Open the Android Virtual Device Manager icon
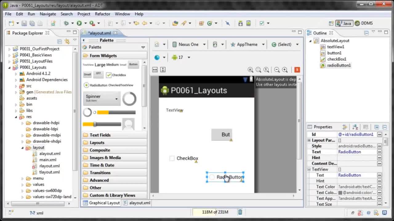 point(248,23)
